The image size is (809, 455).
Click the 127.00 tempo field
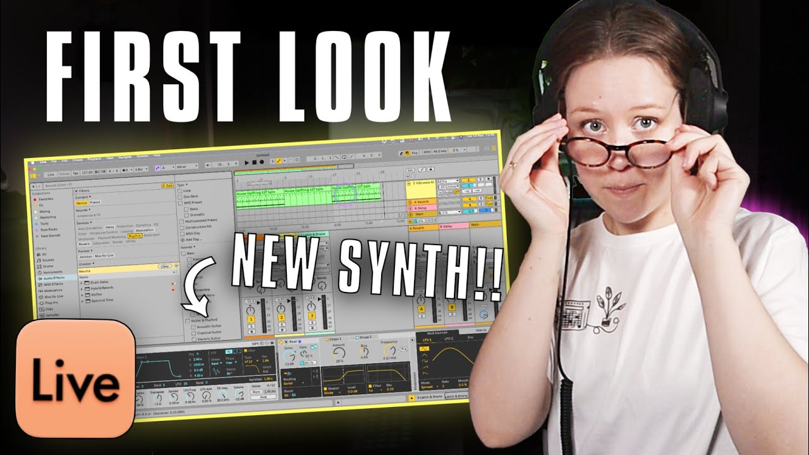click(87, 173)
